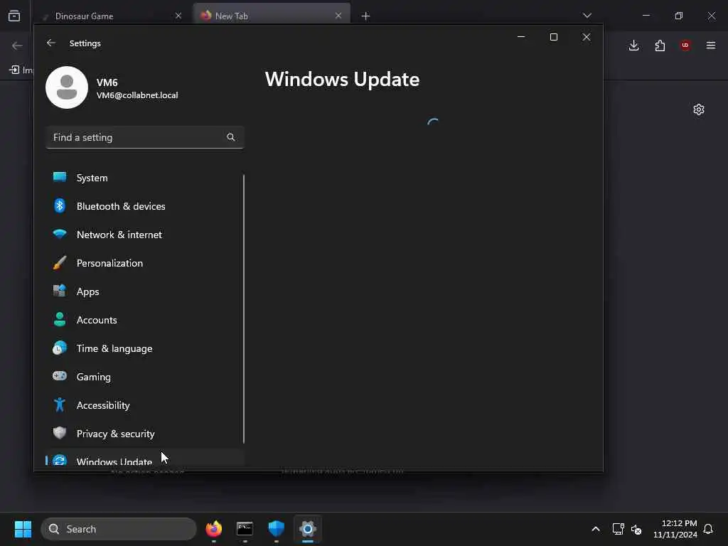Viewport: 728px width, 546px height.
Task: Select Accounts label in sidebar
Action: (97, 320)
